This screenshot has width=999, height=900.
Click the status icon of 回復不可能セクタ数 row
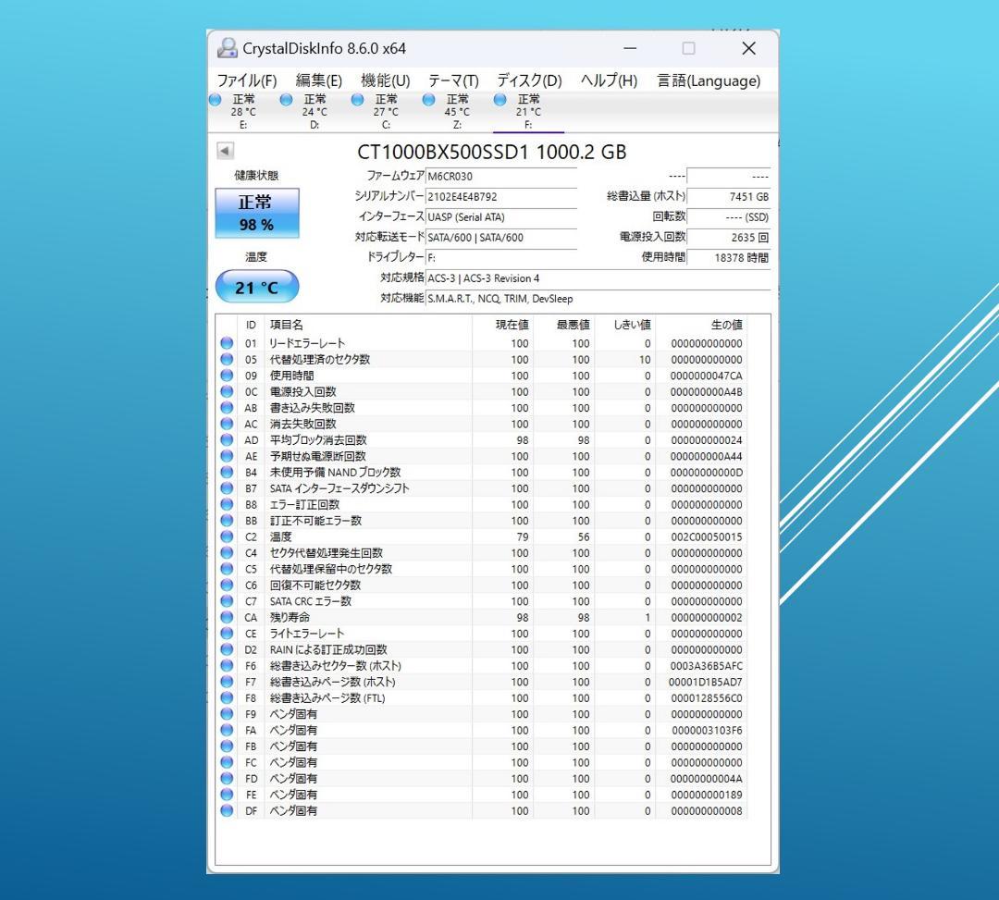(x=227, y=585)
